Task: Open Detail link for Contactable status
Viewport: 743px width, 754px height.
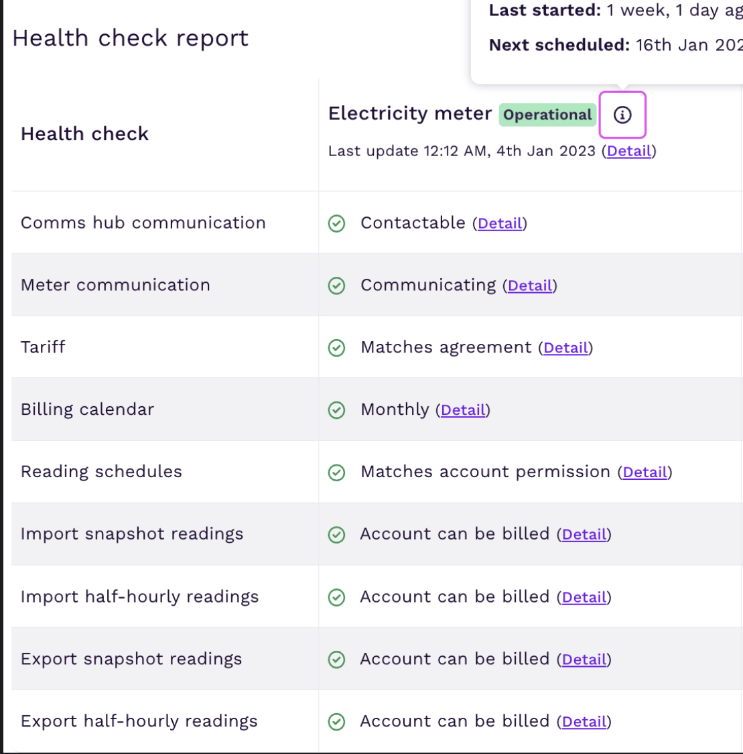Action: 500,224
